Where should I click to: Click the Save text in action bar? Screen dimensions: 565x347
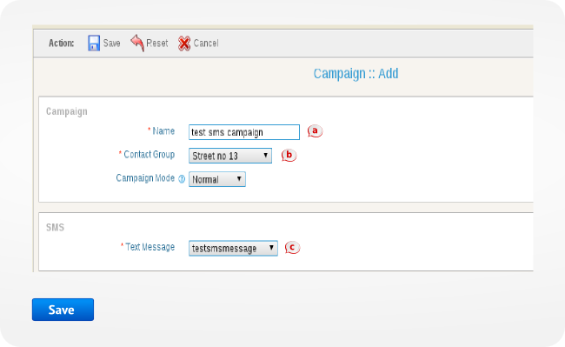pos(112,43)
